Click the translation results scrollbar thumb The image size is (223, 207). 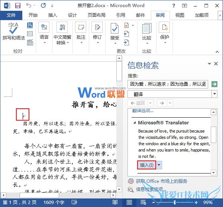213,135
